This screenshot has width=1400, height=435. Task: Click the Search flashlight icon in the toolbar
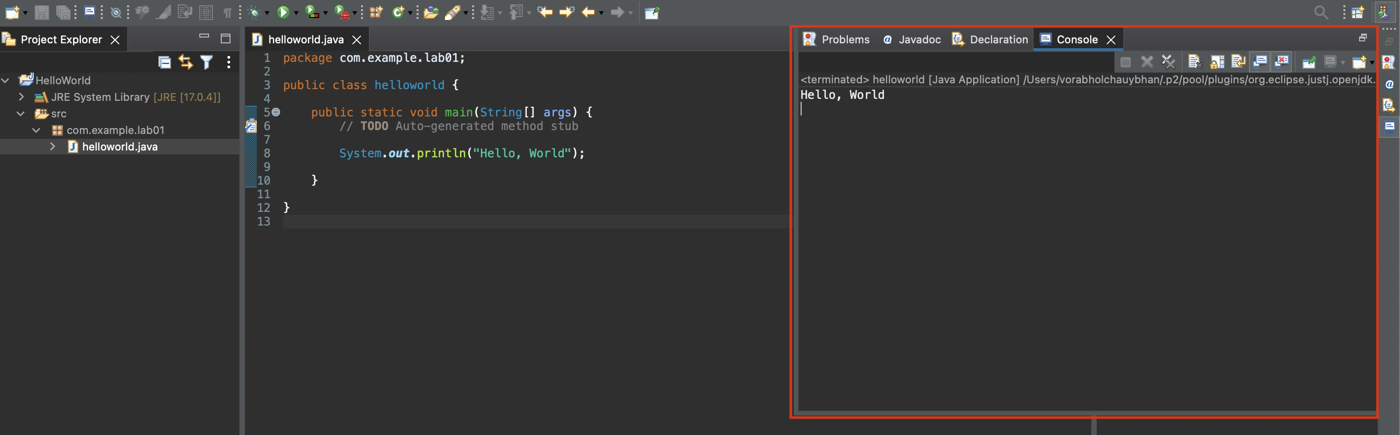(452, 12)
